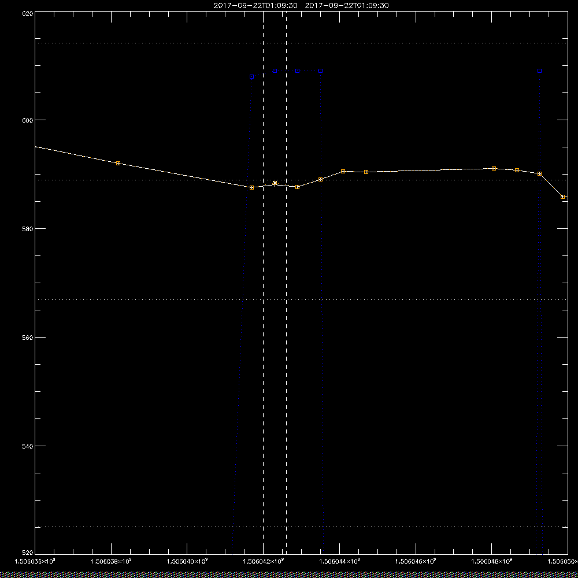Click the orange point directly below the isolated blue square
The image size is (578, 578).
tap(540, 173)
